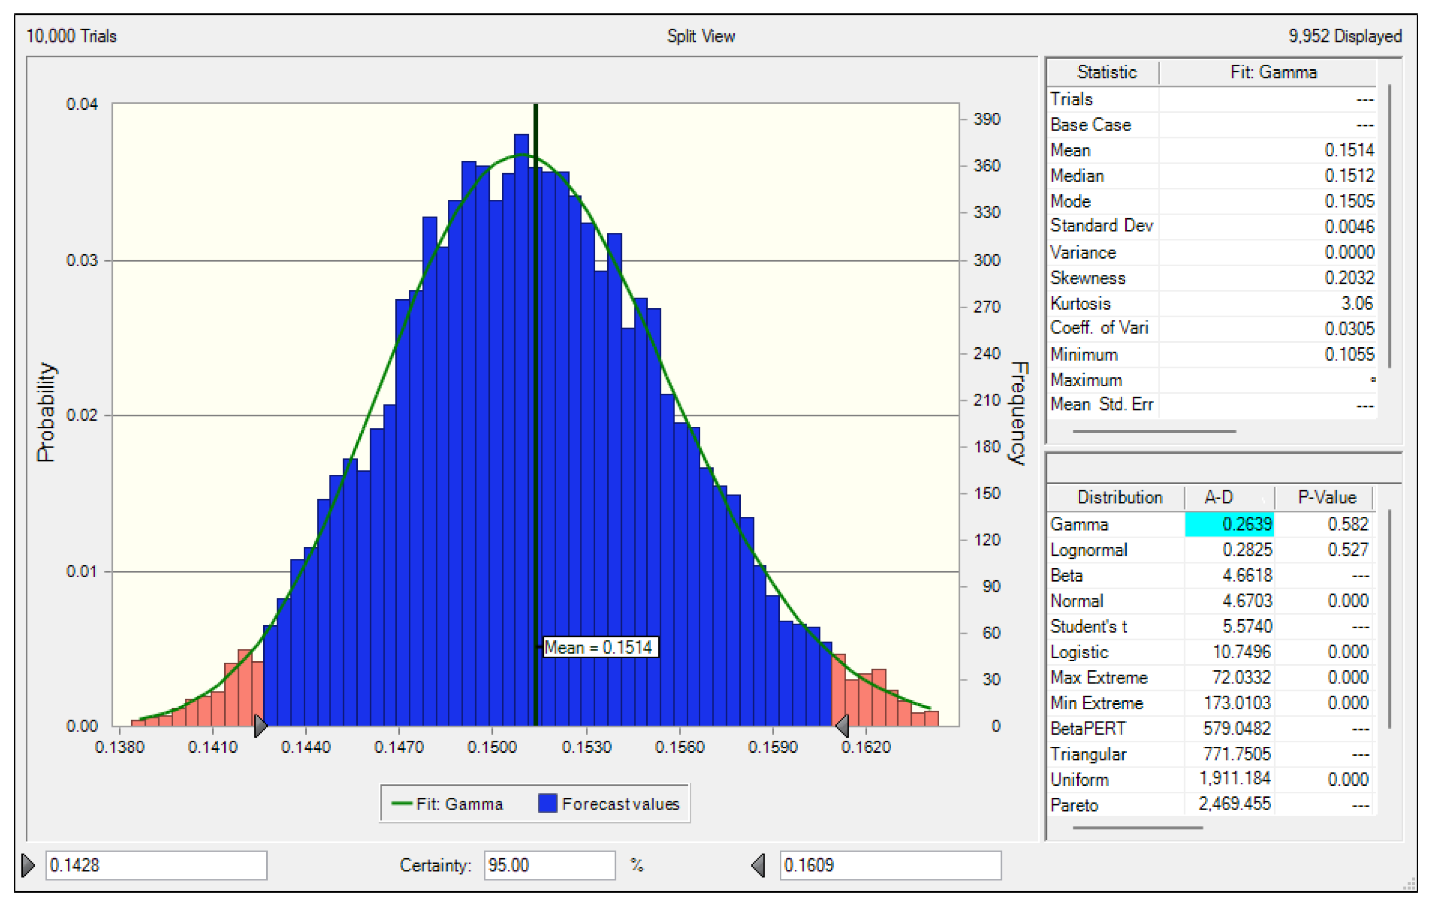Select the highlighted Gamma A-D value cell
The image size is (1437, 910).
(x=1229, y=524)
